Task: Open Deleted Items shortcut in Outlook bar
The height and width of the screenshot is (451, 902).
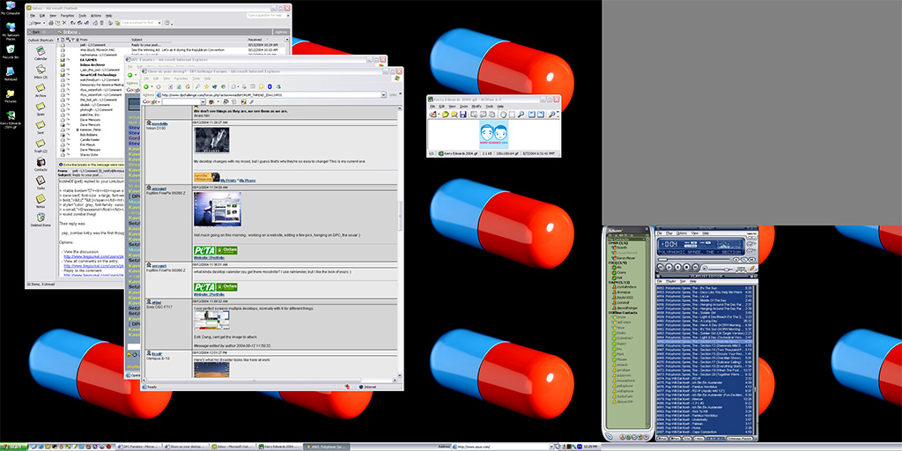Action: coord(41,219)
